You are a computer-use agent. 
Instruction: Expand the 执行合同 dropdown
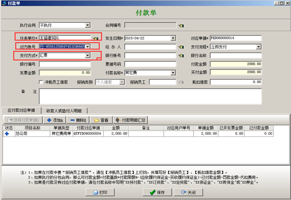click(87, 25)
